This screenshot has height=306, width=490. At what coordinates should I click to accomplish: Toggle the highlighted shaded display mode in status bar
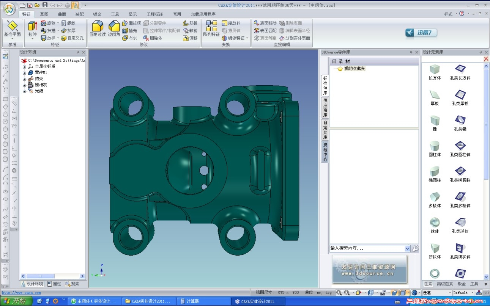403,293
